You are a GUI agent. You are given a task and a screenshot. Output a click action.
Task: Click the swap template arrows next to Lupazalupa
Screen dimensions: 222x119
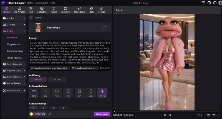coord(105,27)
